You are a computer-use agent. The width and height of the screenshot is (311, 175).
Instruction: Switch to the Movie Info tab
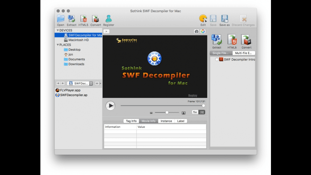(x=148, y=121)
